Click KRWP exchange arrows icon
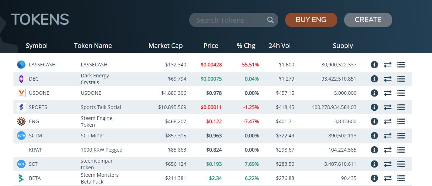Viewport: 432px width, 186px height. 388,150
